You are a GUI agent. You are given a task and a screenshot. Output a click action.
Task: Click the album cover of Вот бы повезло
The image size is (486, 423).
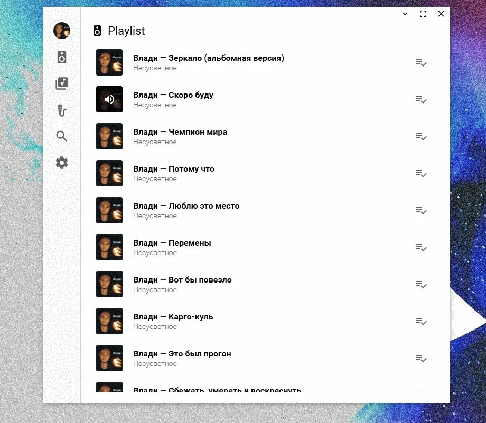click(109, 284)
